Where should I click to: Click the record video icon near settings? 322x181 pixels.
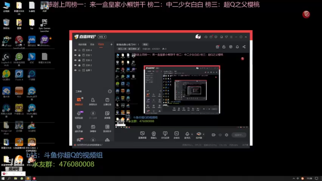[x=214, y=135]
